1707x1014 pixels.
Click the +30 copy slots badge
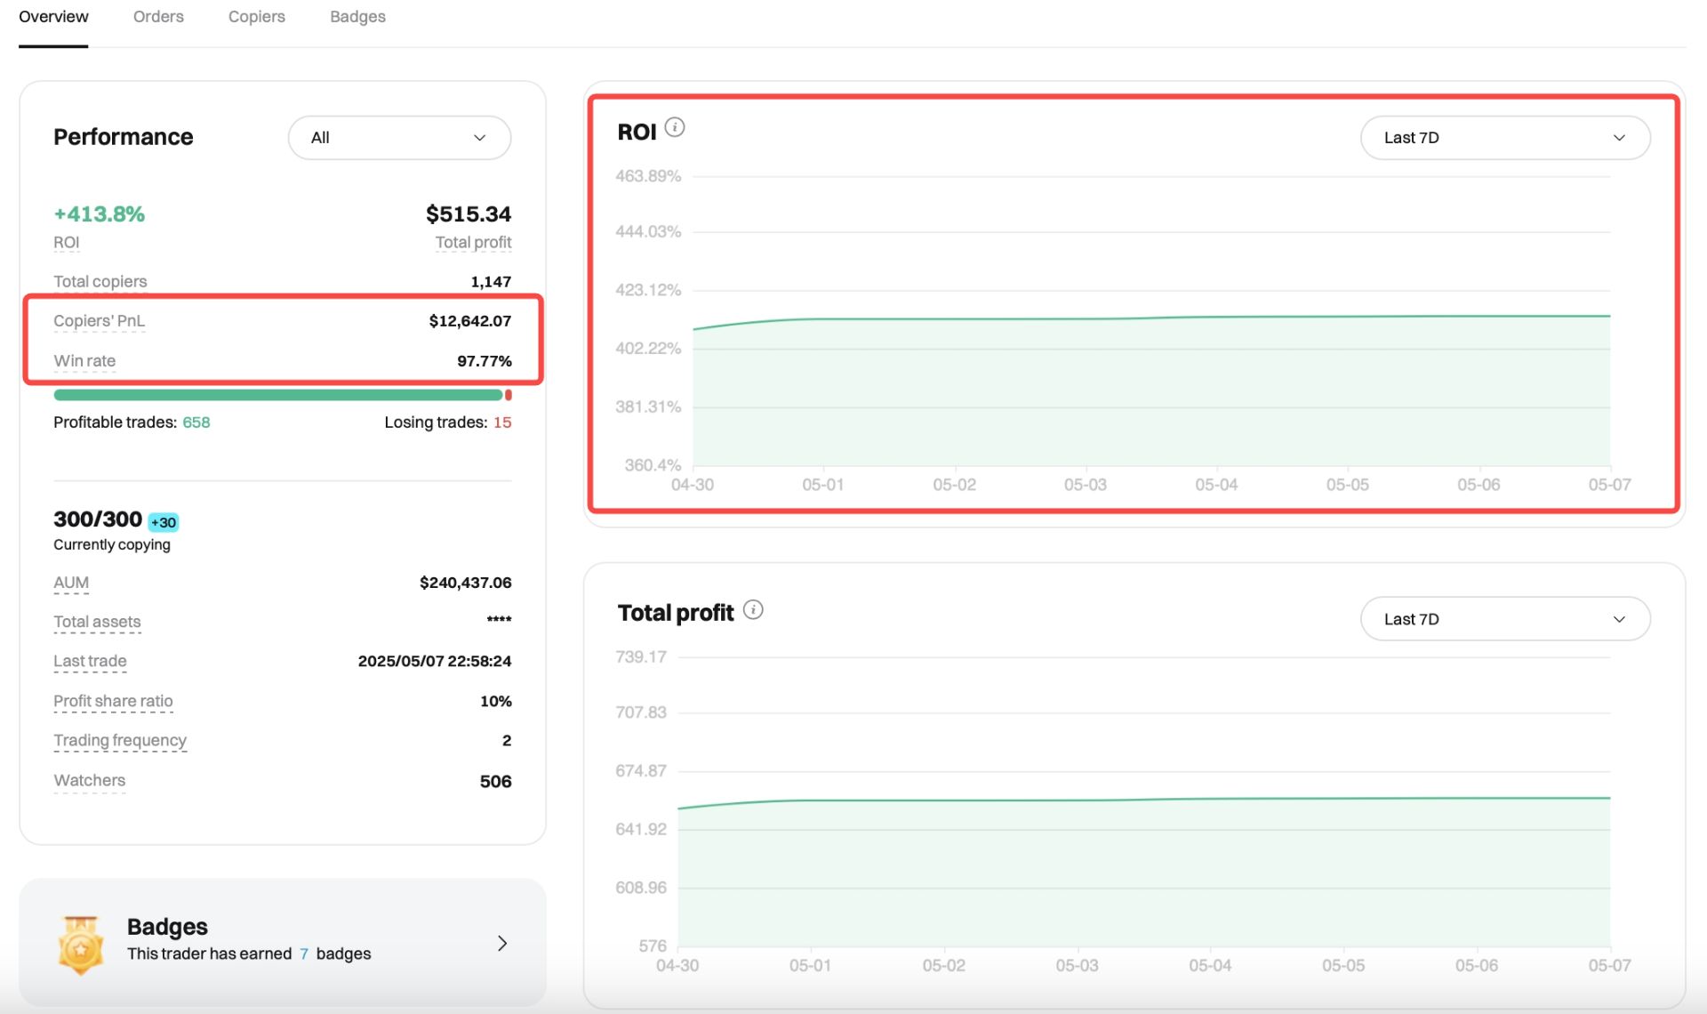[x=164, y=522]
